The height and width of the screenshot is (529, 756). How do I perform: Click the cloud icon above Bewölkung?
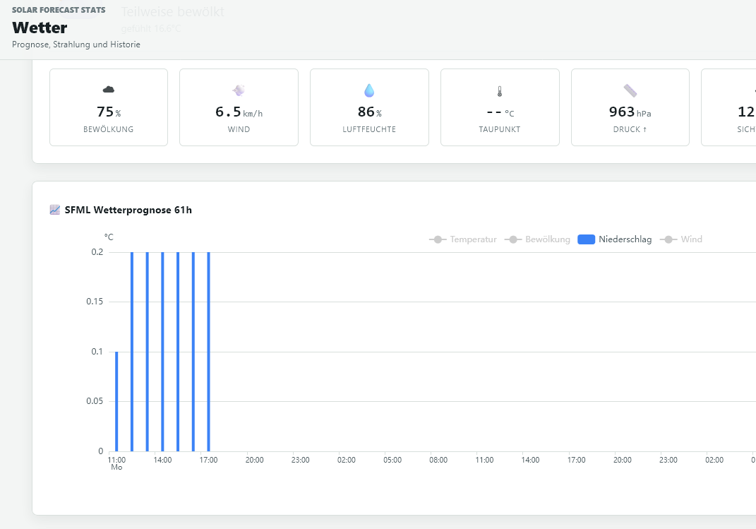(109, 90)
